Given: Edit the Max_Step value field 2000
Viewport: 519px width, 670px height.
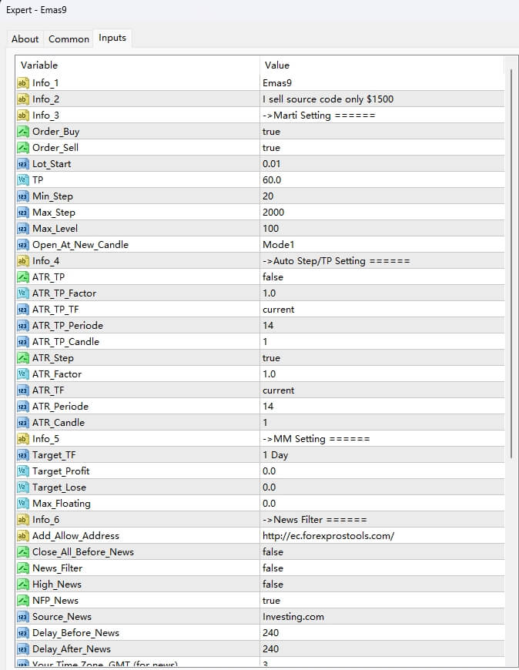Looking at the screenshot, I should pyautogui.click(x=381, y=213).
